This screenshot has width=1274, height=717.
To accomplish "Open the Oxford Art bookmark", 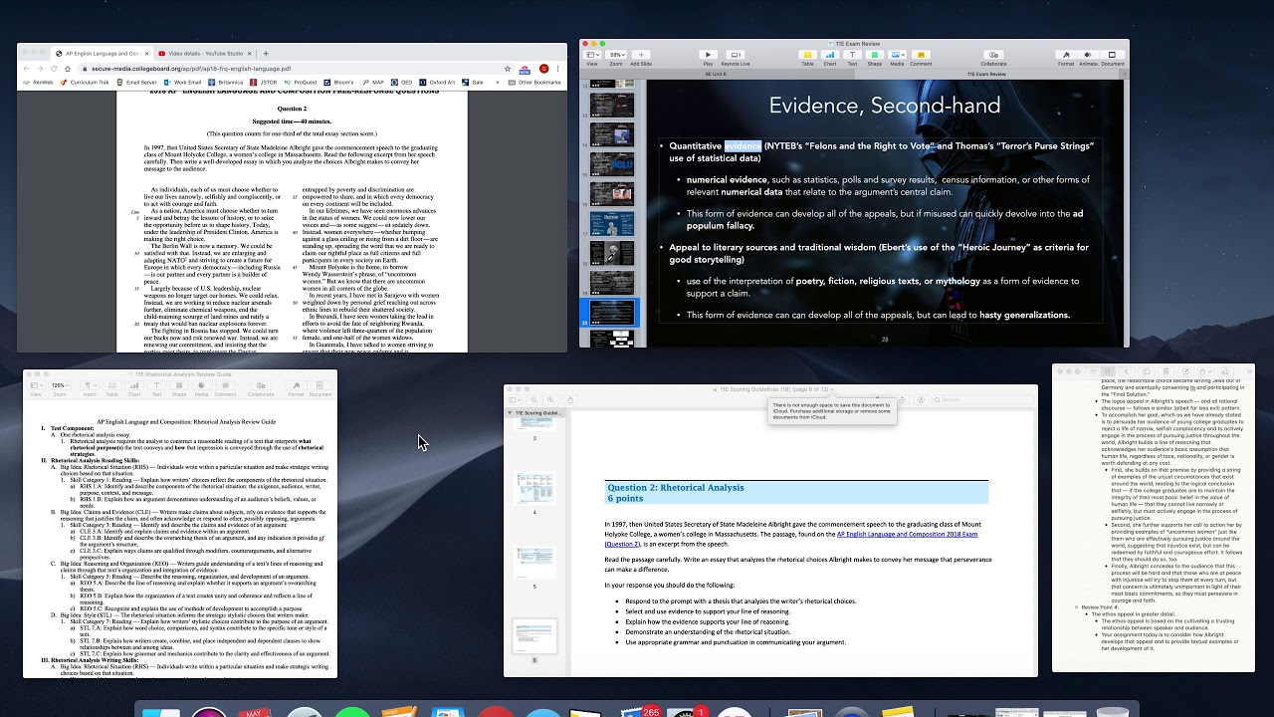I will point(438,83).
